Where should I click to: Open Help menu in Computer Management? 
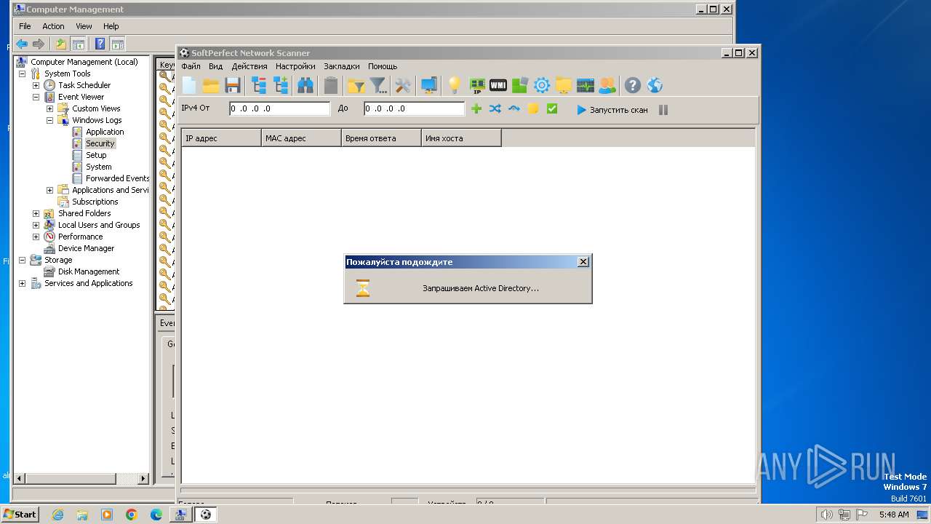[111, 26]
